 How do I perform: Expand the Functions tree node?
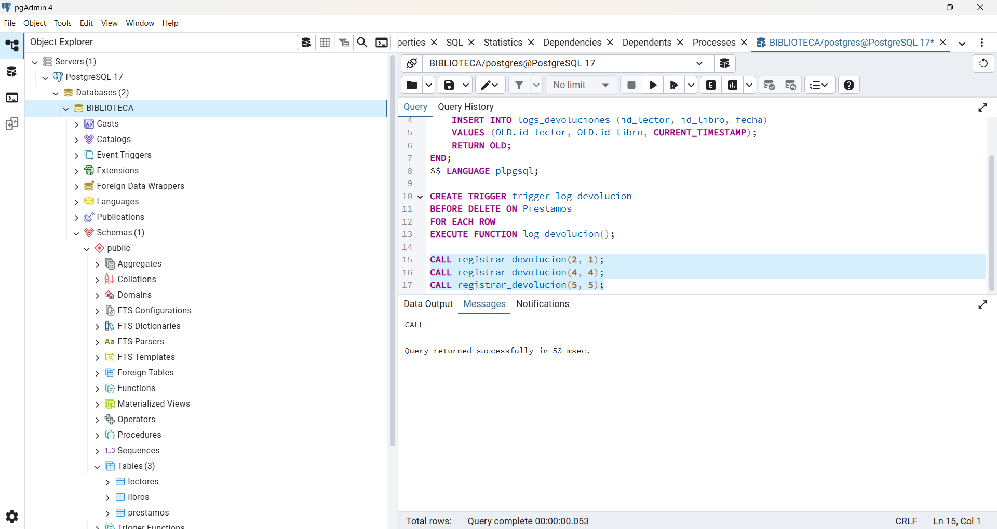[x=97, y=388]
